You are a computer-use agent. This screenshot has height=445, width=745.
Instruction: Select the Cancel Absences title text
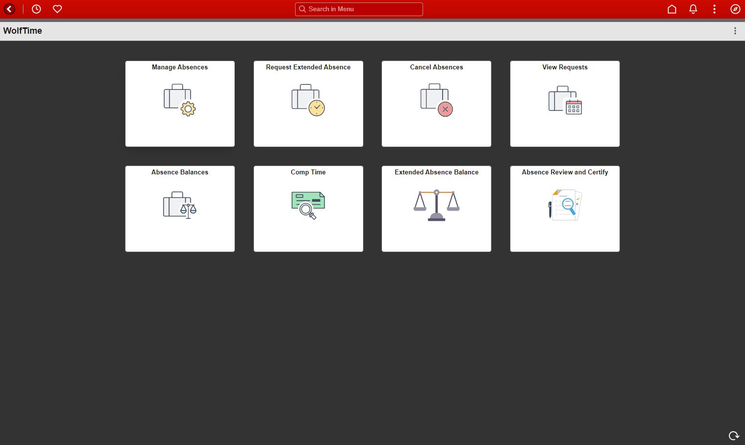coord(437,67)
